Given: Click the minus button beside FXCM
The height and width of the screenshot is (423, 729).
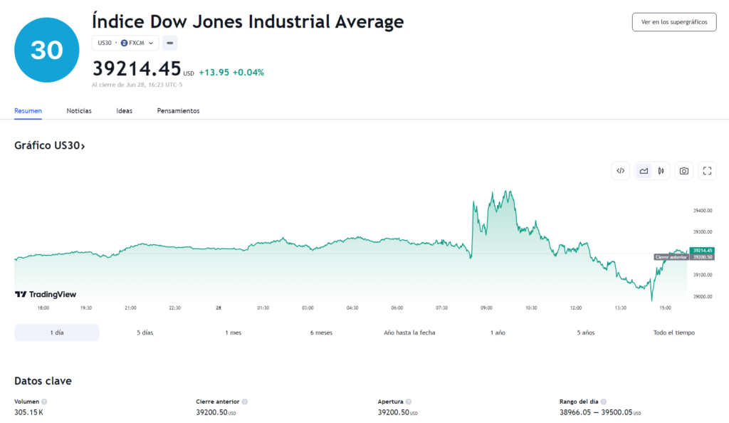Looking at the screenshot, I should (x=169, y=43).
